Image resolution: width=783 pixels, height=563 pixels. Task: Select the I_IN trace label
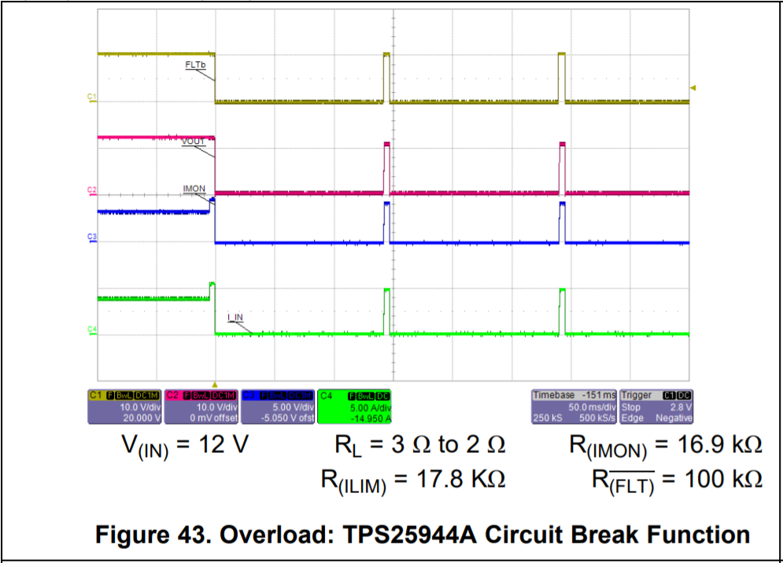(235, 318)
